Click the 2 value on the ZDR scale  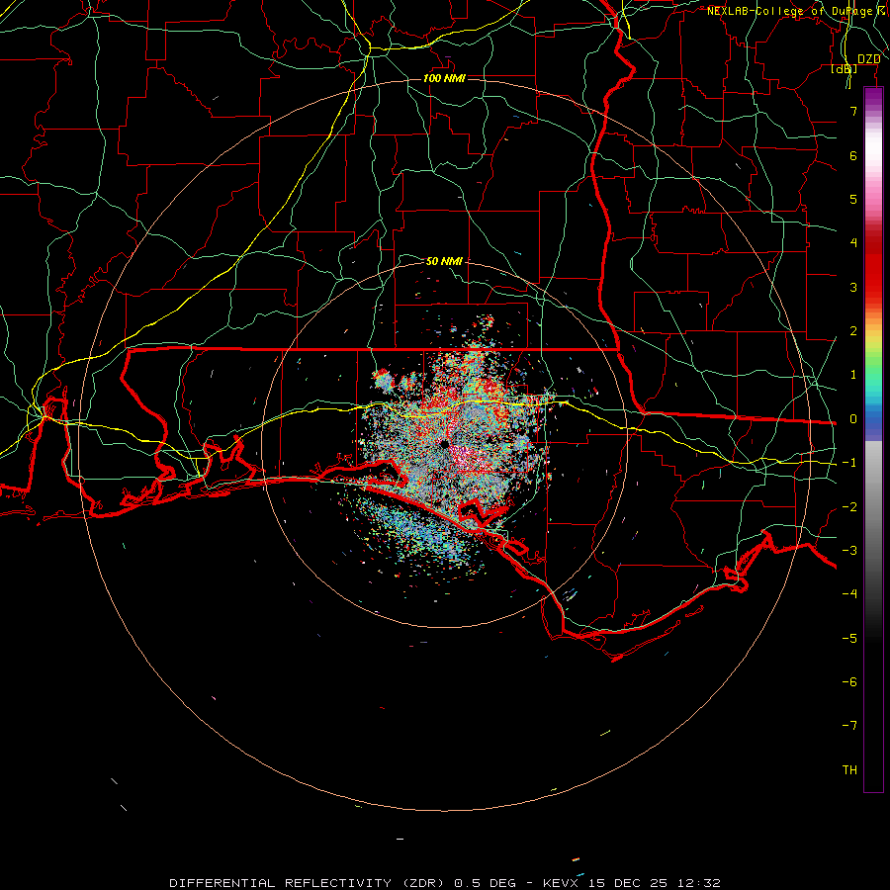[x=853, y=331]
